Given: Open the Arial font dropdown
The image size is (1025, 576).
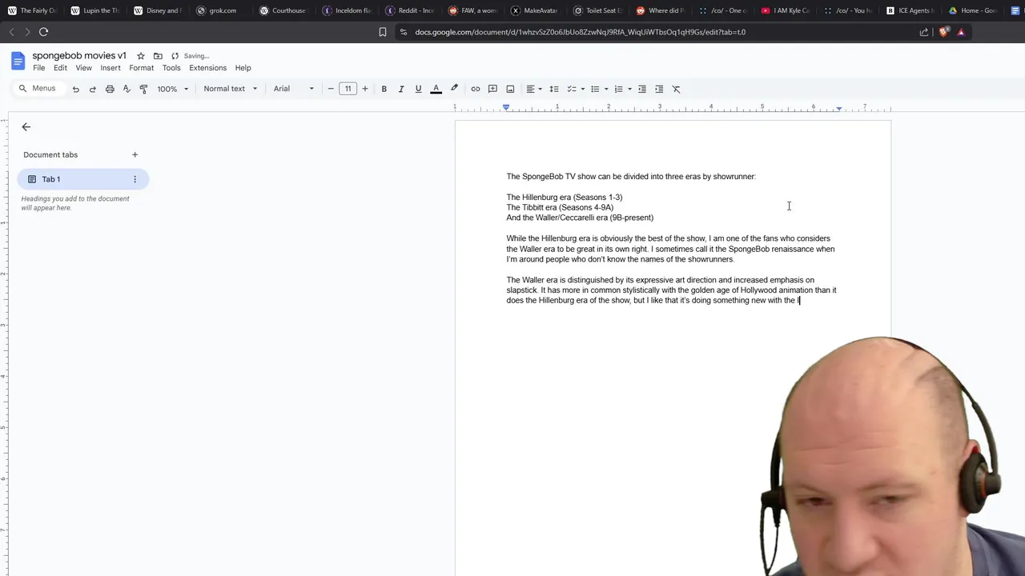Looking at the screenshot, I should (x=294, y=89).
